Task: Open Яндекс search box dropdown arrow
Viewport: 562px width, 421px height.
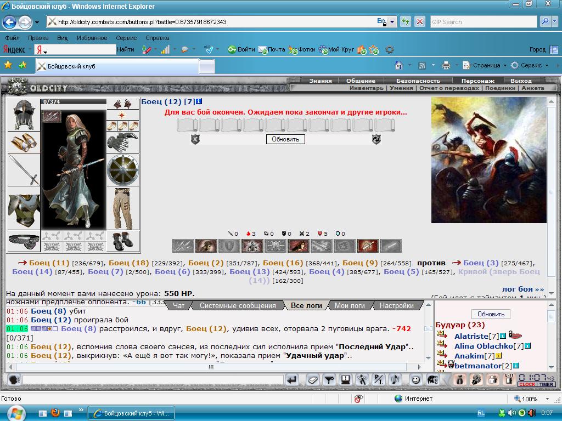Action: (46, 52)
